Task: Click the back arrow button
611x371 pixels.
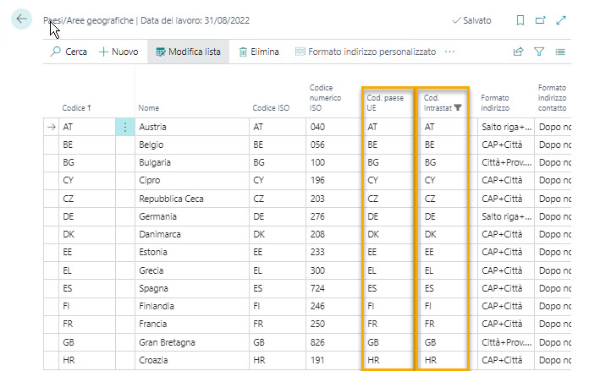Action: [x=21, y=19]
